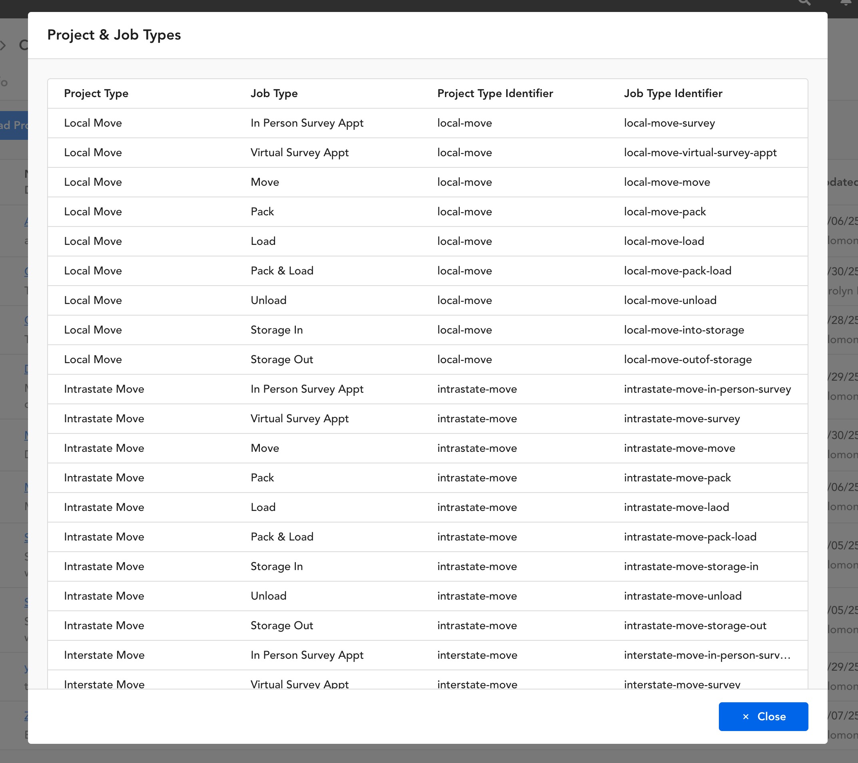The image size is (858, 763).
Task: Click intrastate-move project identifier in Load row
Action: click(x=477, y=508)
